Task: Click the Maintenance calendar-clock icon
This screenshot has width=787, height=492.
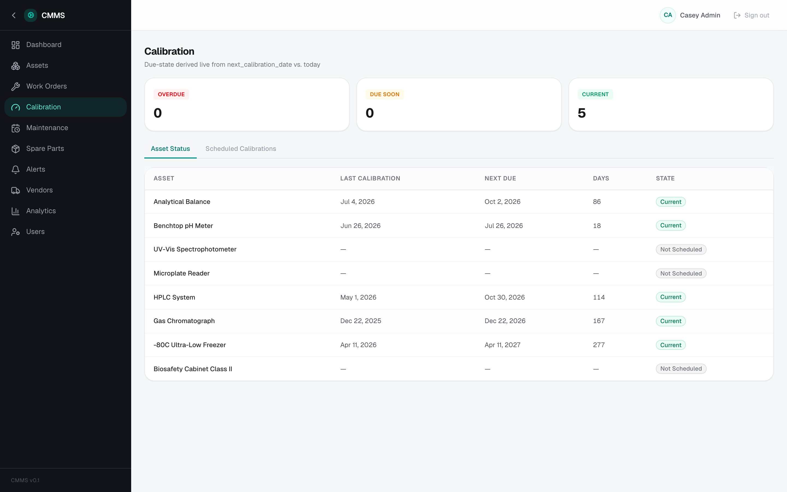Action: (16, 128)
